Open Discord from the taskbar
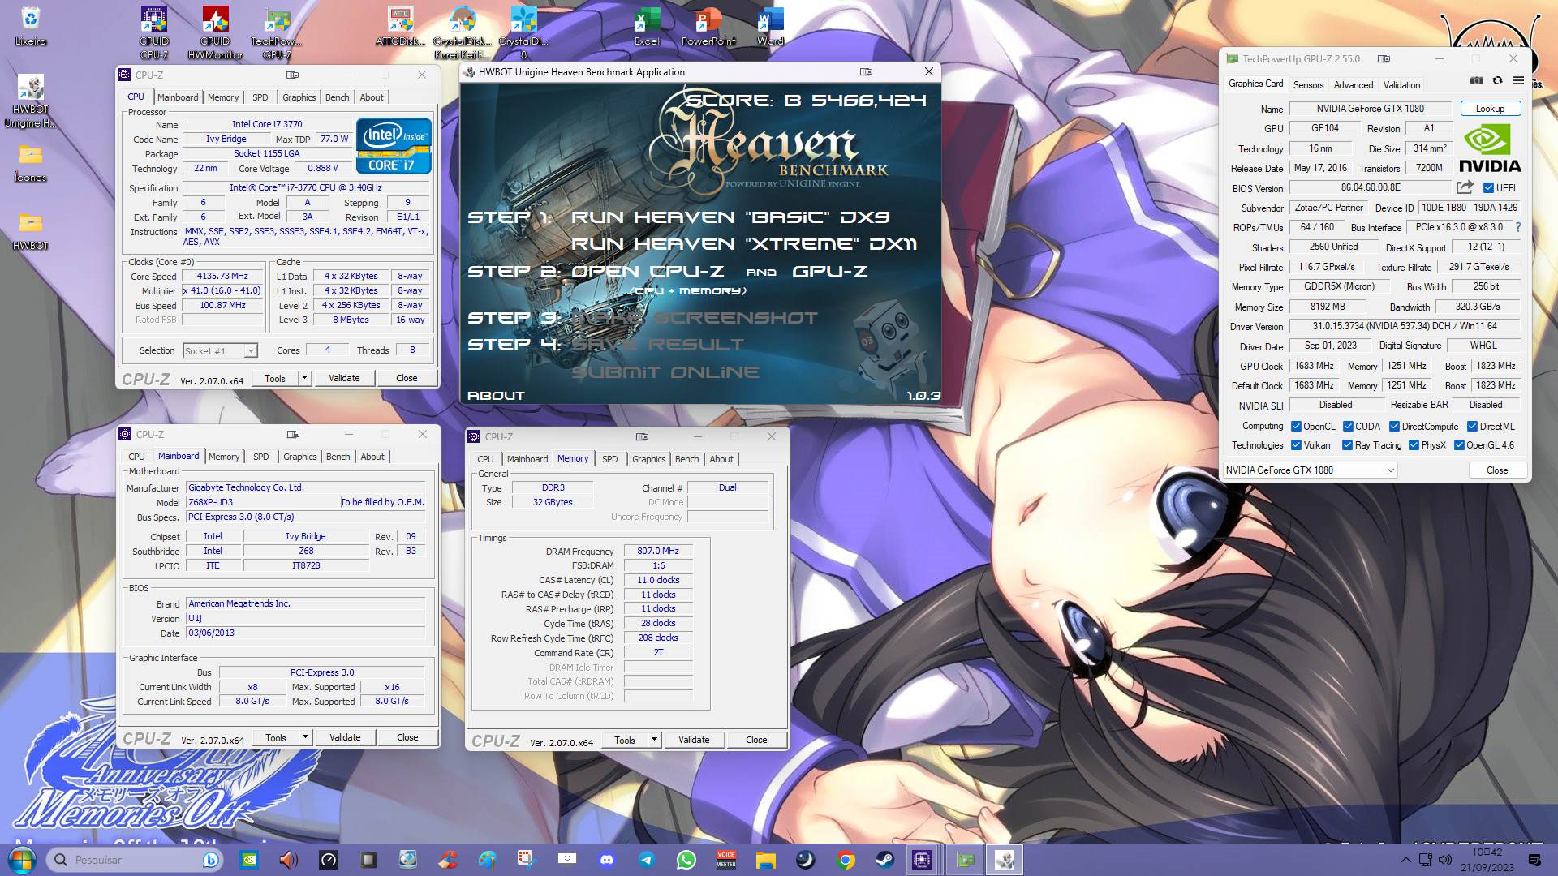 pos(606,860)
